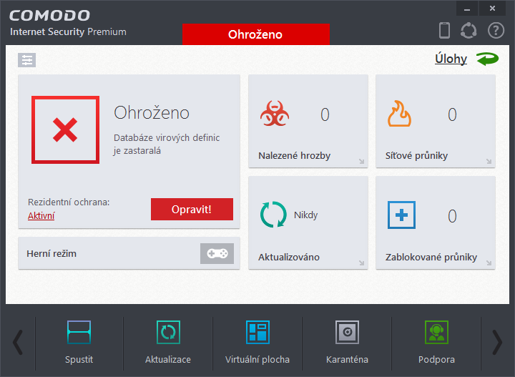Screen dimensions: 515x377
Task: Click the teal update arrows icon
Action: (x=273, y=215)
